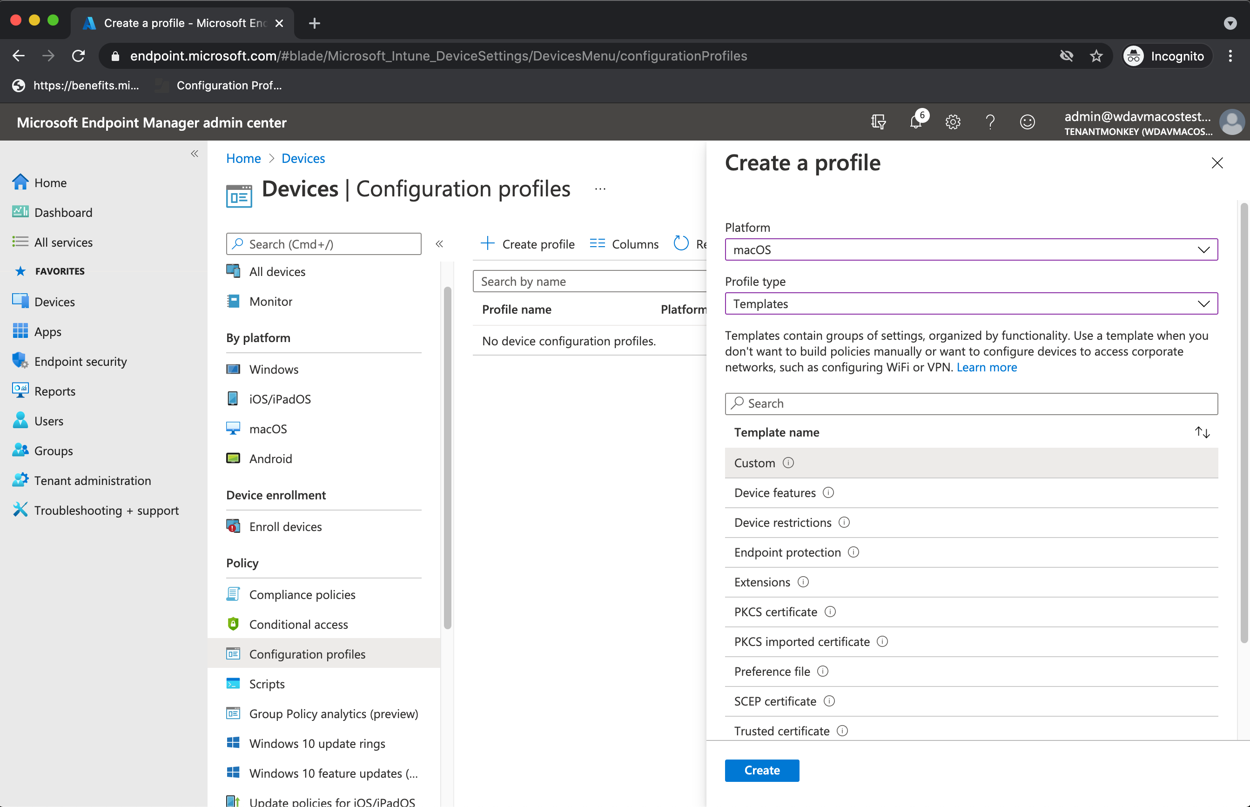Show info for PKCS imported certificate
This screenshot has height=807, width=1250.
coord(883,641)
